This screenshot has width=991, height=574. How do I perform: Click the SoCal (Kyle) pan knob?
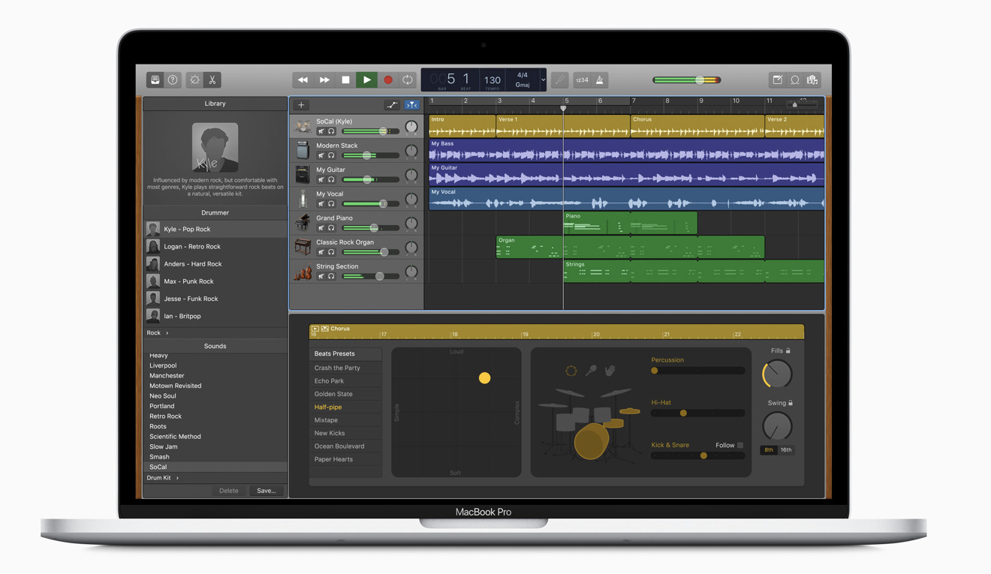pos(411,127)
